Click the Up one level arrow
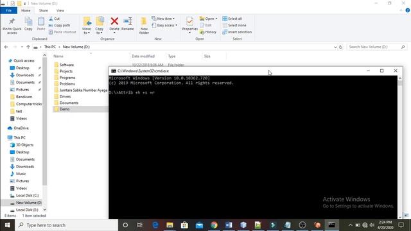Image resolution: width=411 pixels, height=231 pixels. pos(28,47)
